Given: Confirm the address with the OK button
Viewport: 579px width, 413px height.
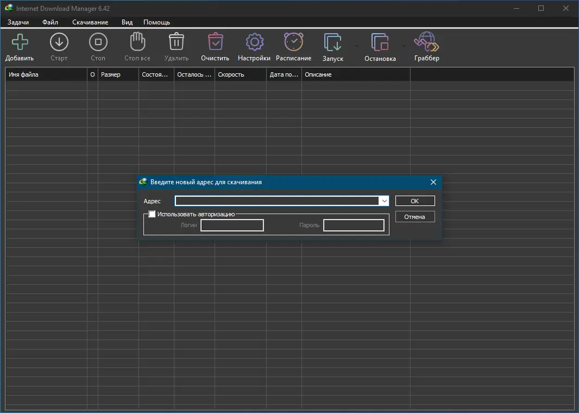Looking at the screenshot, I should pos(415,201).
